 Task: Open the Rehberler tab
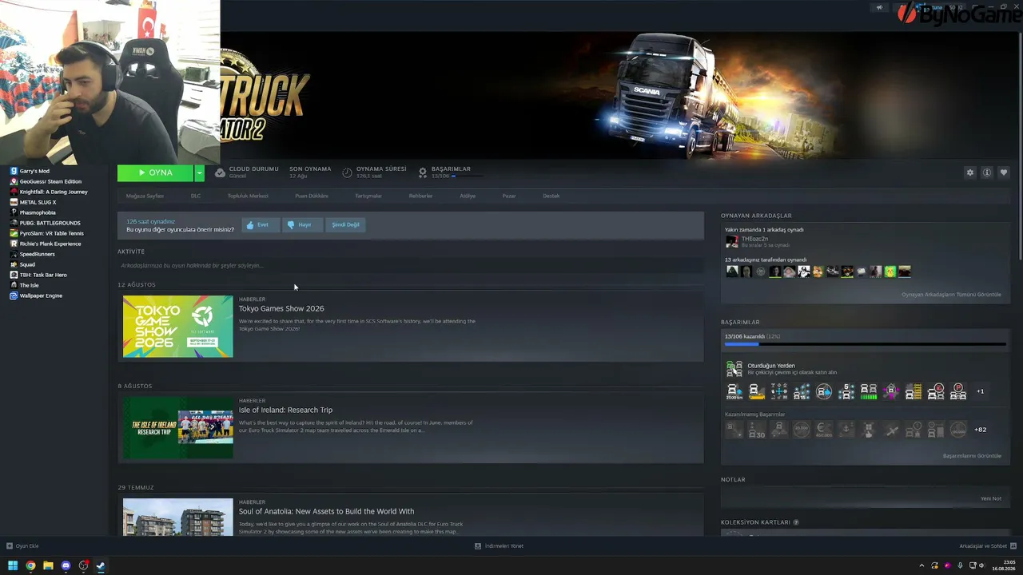[x=420, y=196]
